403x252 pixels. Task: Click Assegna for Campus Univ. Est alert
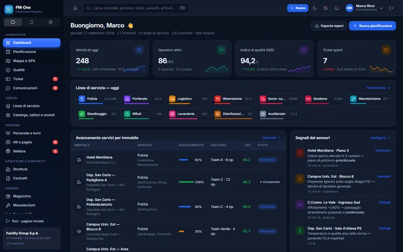tap(384, 176)
